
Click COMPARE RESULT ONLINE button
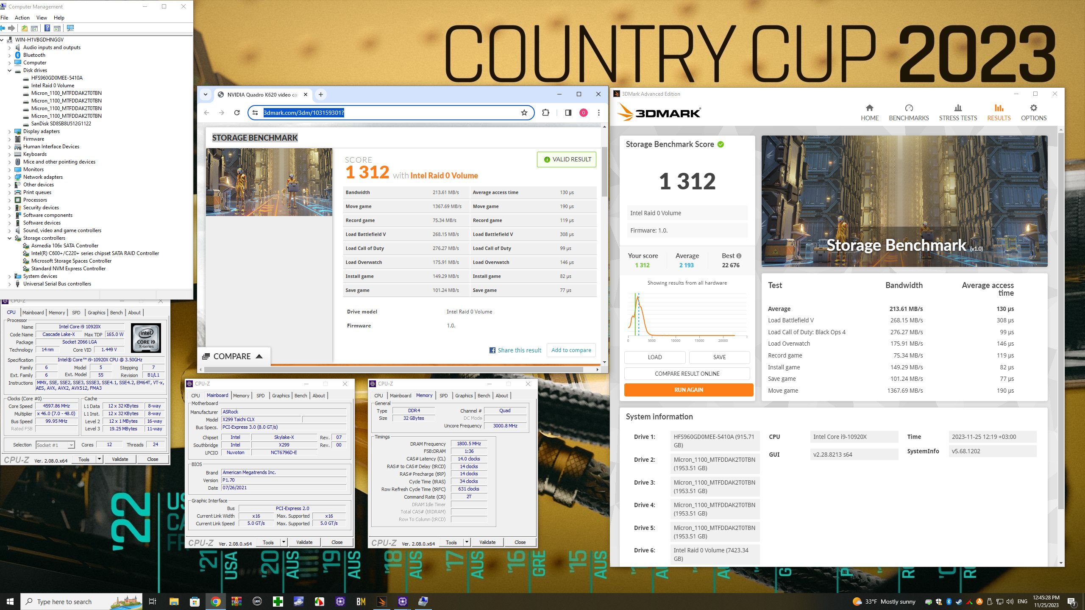tap(687, 374)
